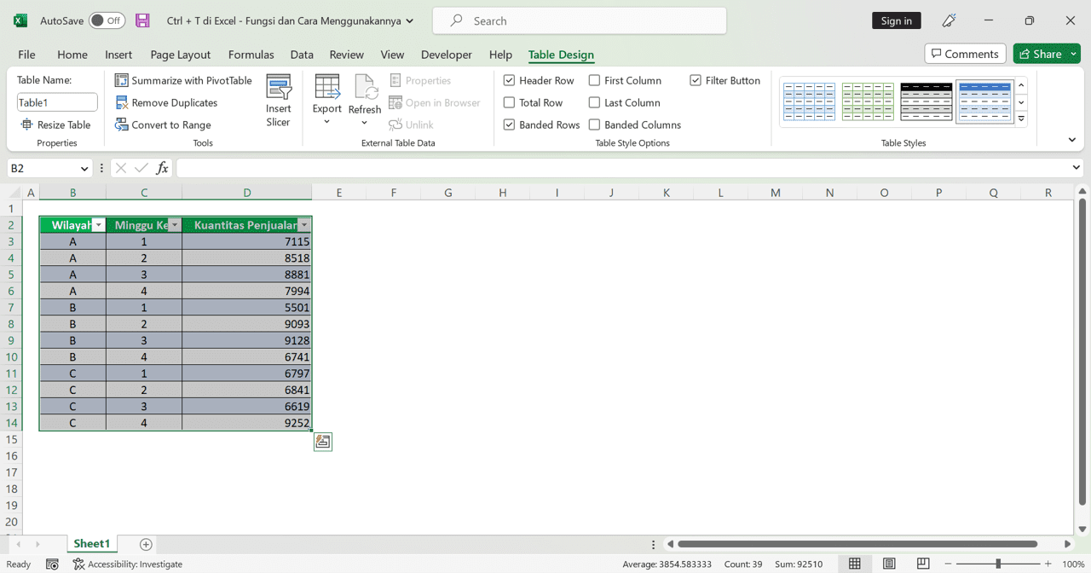The image size is (1091, 573).
Task: Switch to Normal view
Action: pyautogui.click(x=855, y=564)
